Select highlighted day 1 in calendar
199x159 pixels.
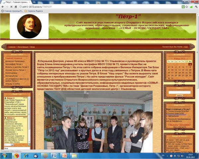(190, 64)
